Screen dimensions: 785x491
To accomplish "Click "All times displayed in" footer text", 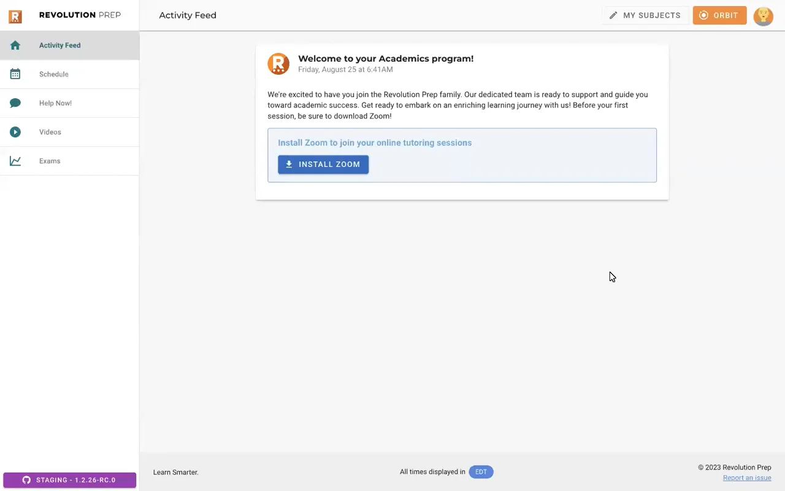I will pyautogui.click(x=432, y=472).
